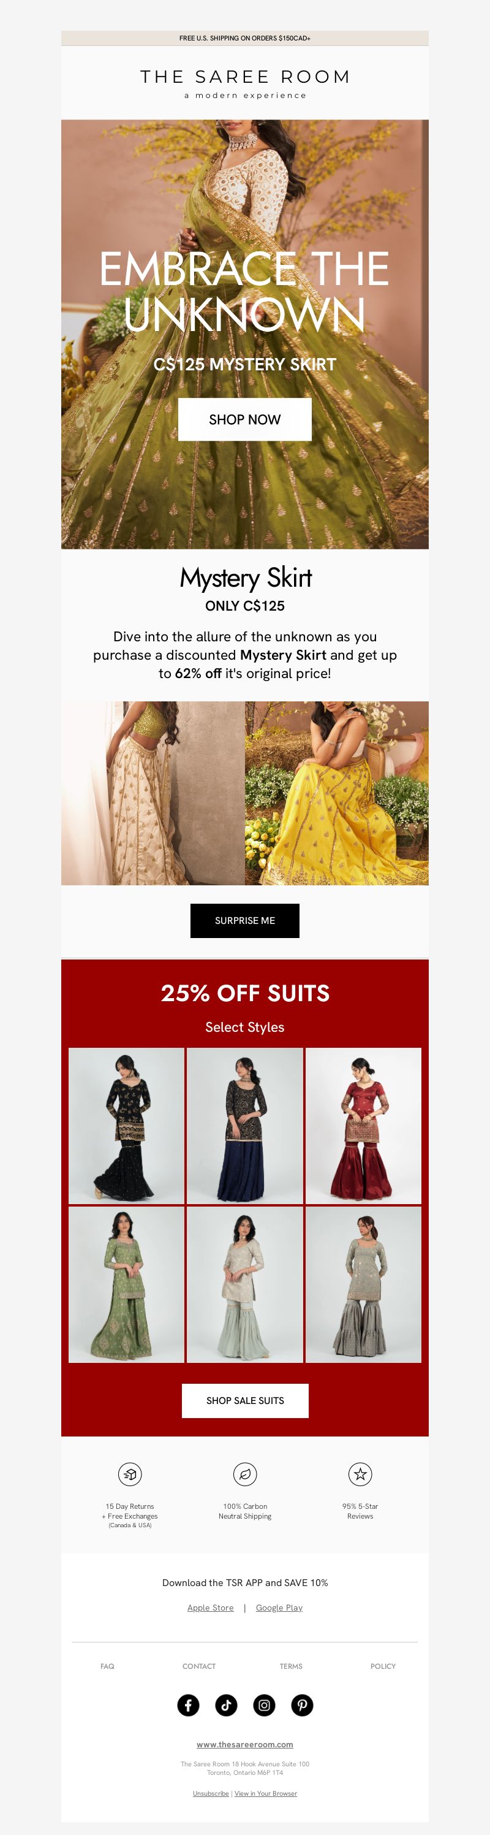Open the TikTok social icon
Screen dimensions: 490x1835
(226, 1704)
